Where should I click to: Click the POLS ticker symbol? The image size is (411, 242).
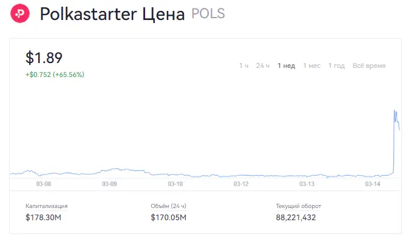click(208, 13)
